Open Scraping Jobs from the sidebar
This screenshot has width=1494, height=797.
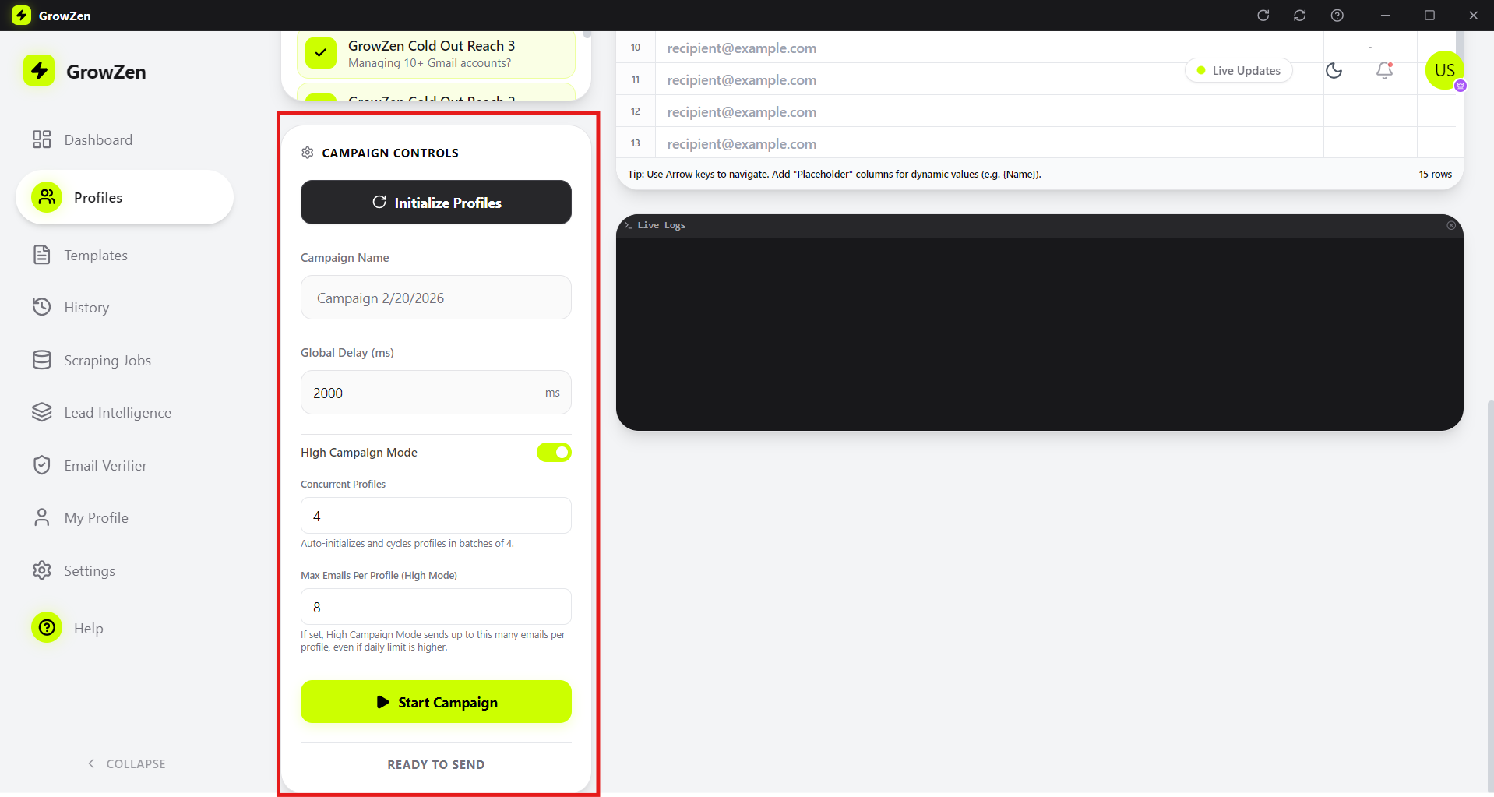click(107, 361)
